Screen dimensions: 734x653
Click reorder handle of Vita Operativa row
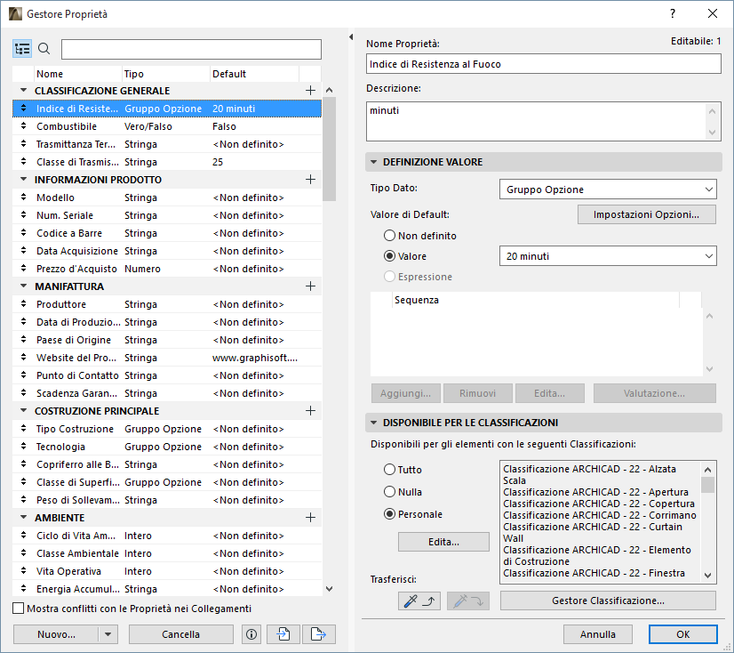(23, 571)
